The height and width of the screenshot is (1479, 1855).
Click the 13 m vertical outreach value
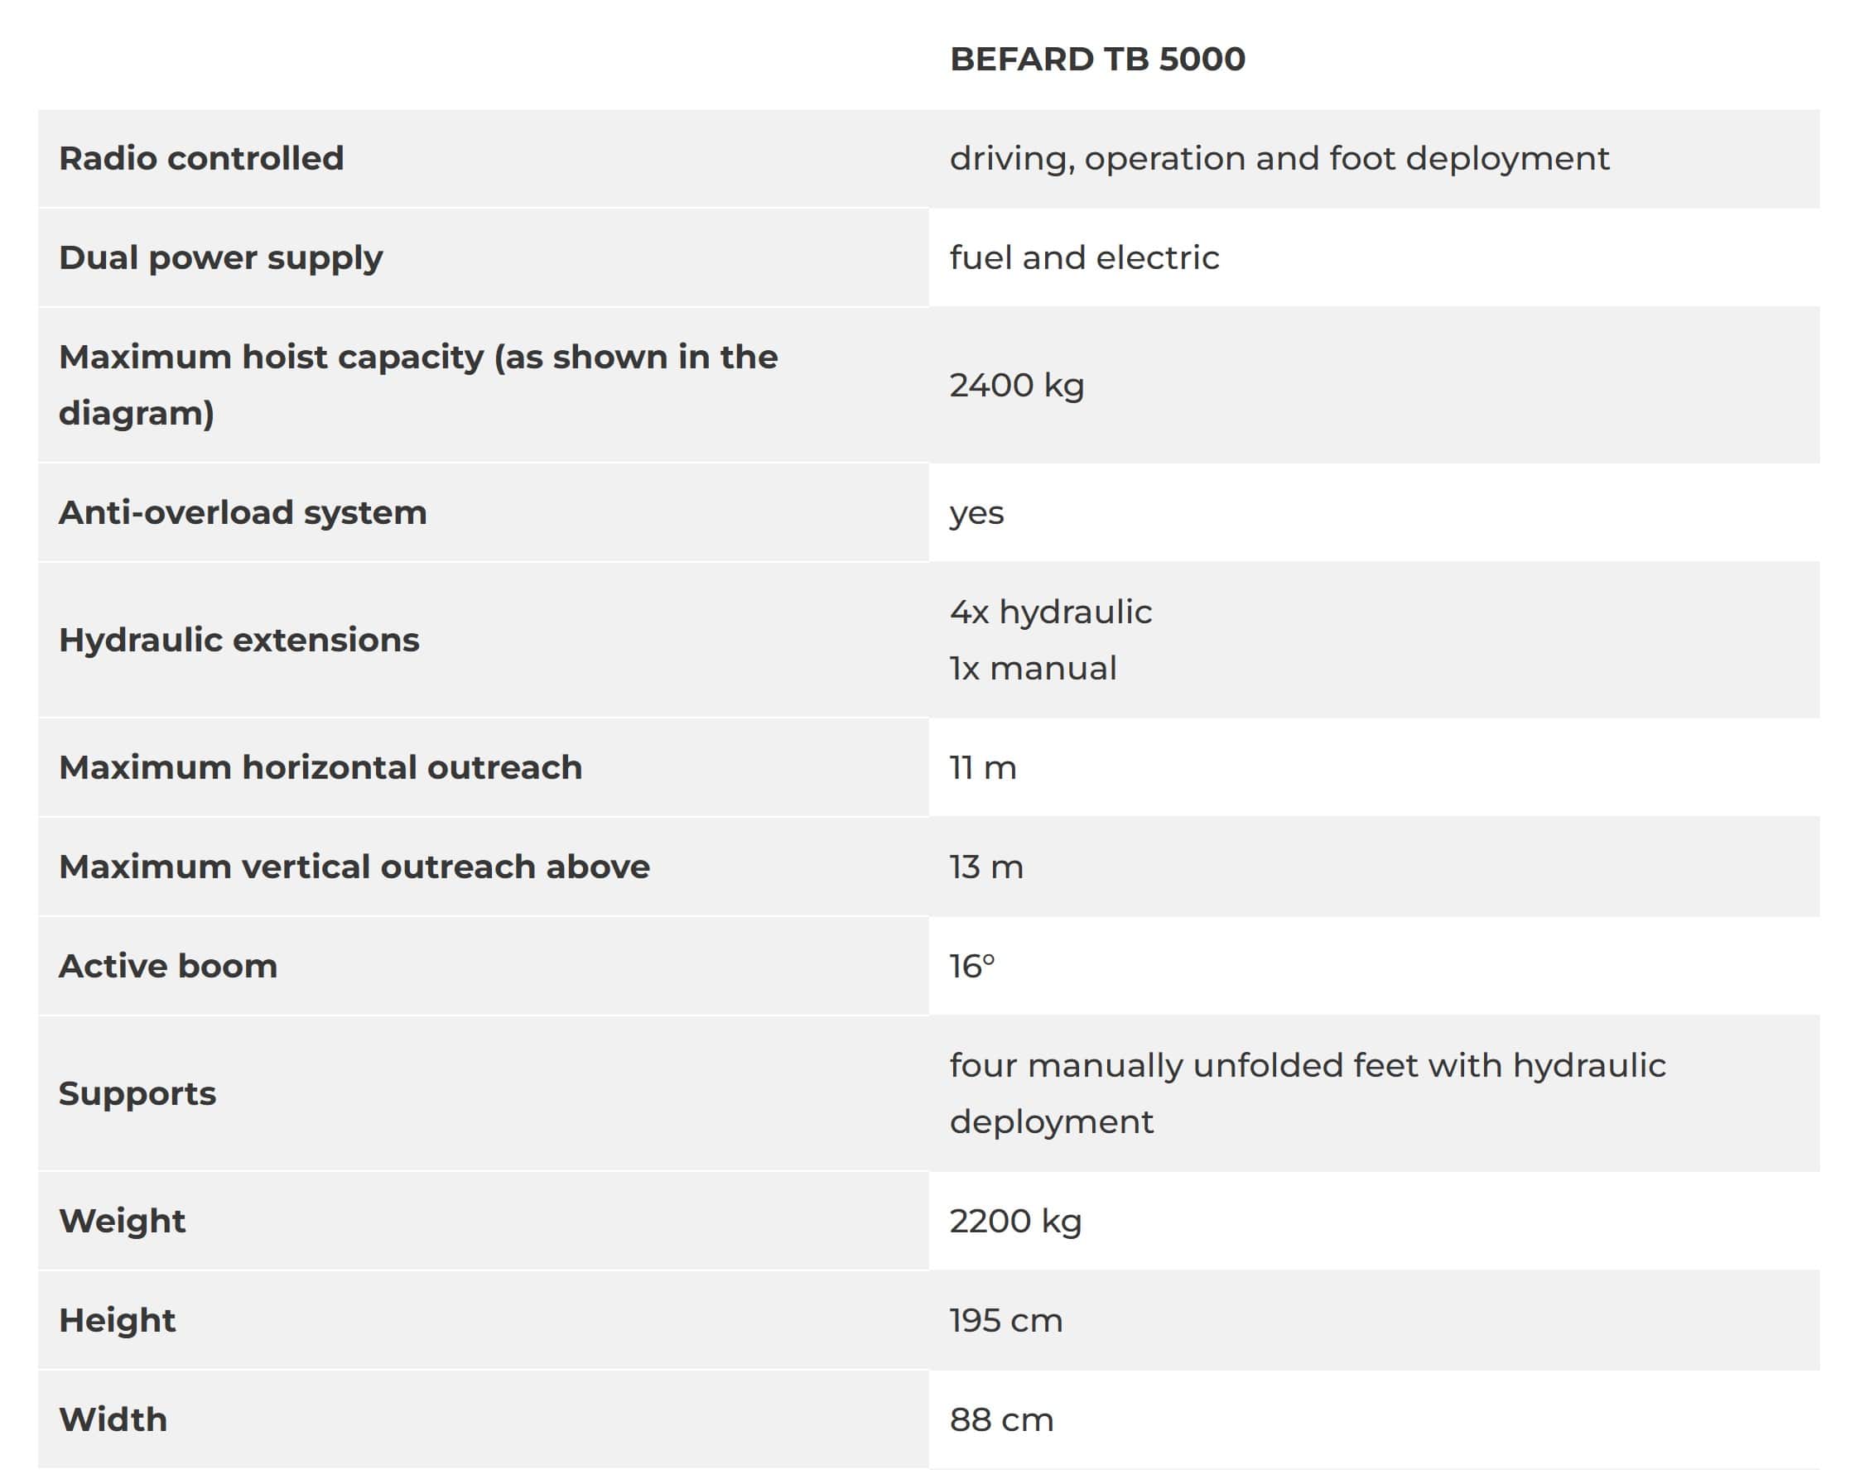(x=986, y=867)
